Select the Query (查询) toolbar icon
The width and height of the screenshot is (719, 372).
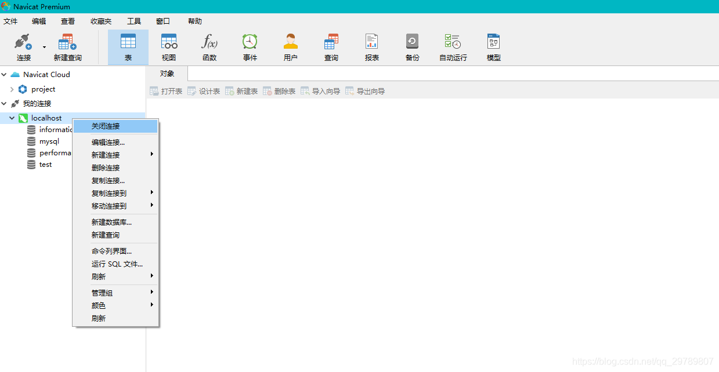coord(331,41)
